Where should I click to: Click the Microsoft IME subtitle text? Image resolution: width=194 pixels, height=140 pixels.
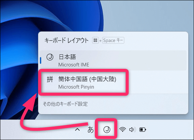point(74,65)
